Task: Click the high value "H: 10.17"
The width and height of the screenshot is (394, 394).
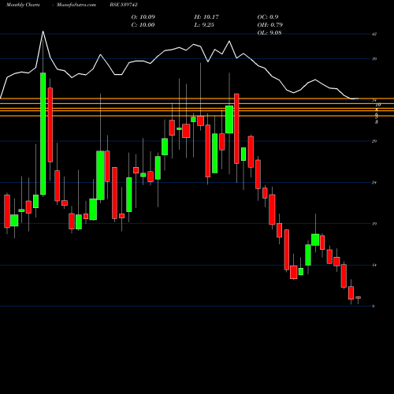Action: click(x=206, y=17)
